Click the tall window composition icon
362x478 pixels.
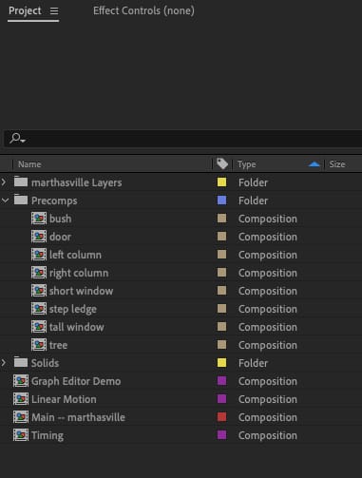coord(39,327)
